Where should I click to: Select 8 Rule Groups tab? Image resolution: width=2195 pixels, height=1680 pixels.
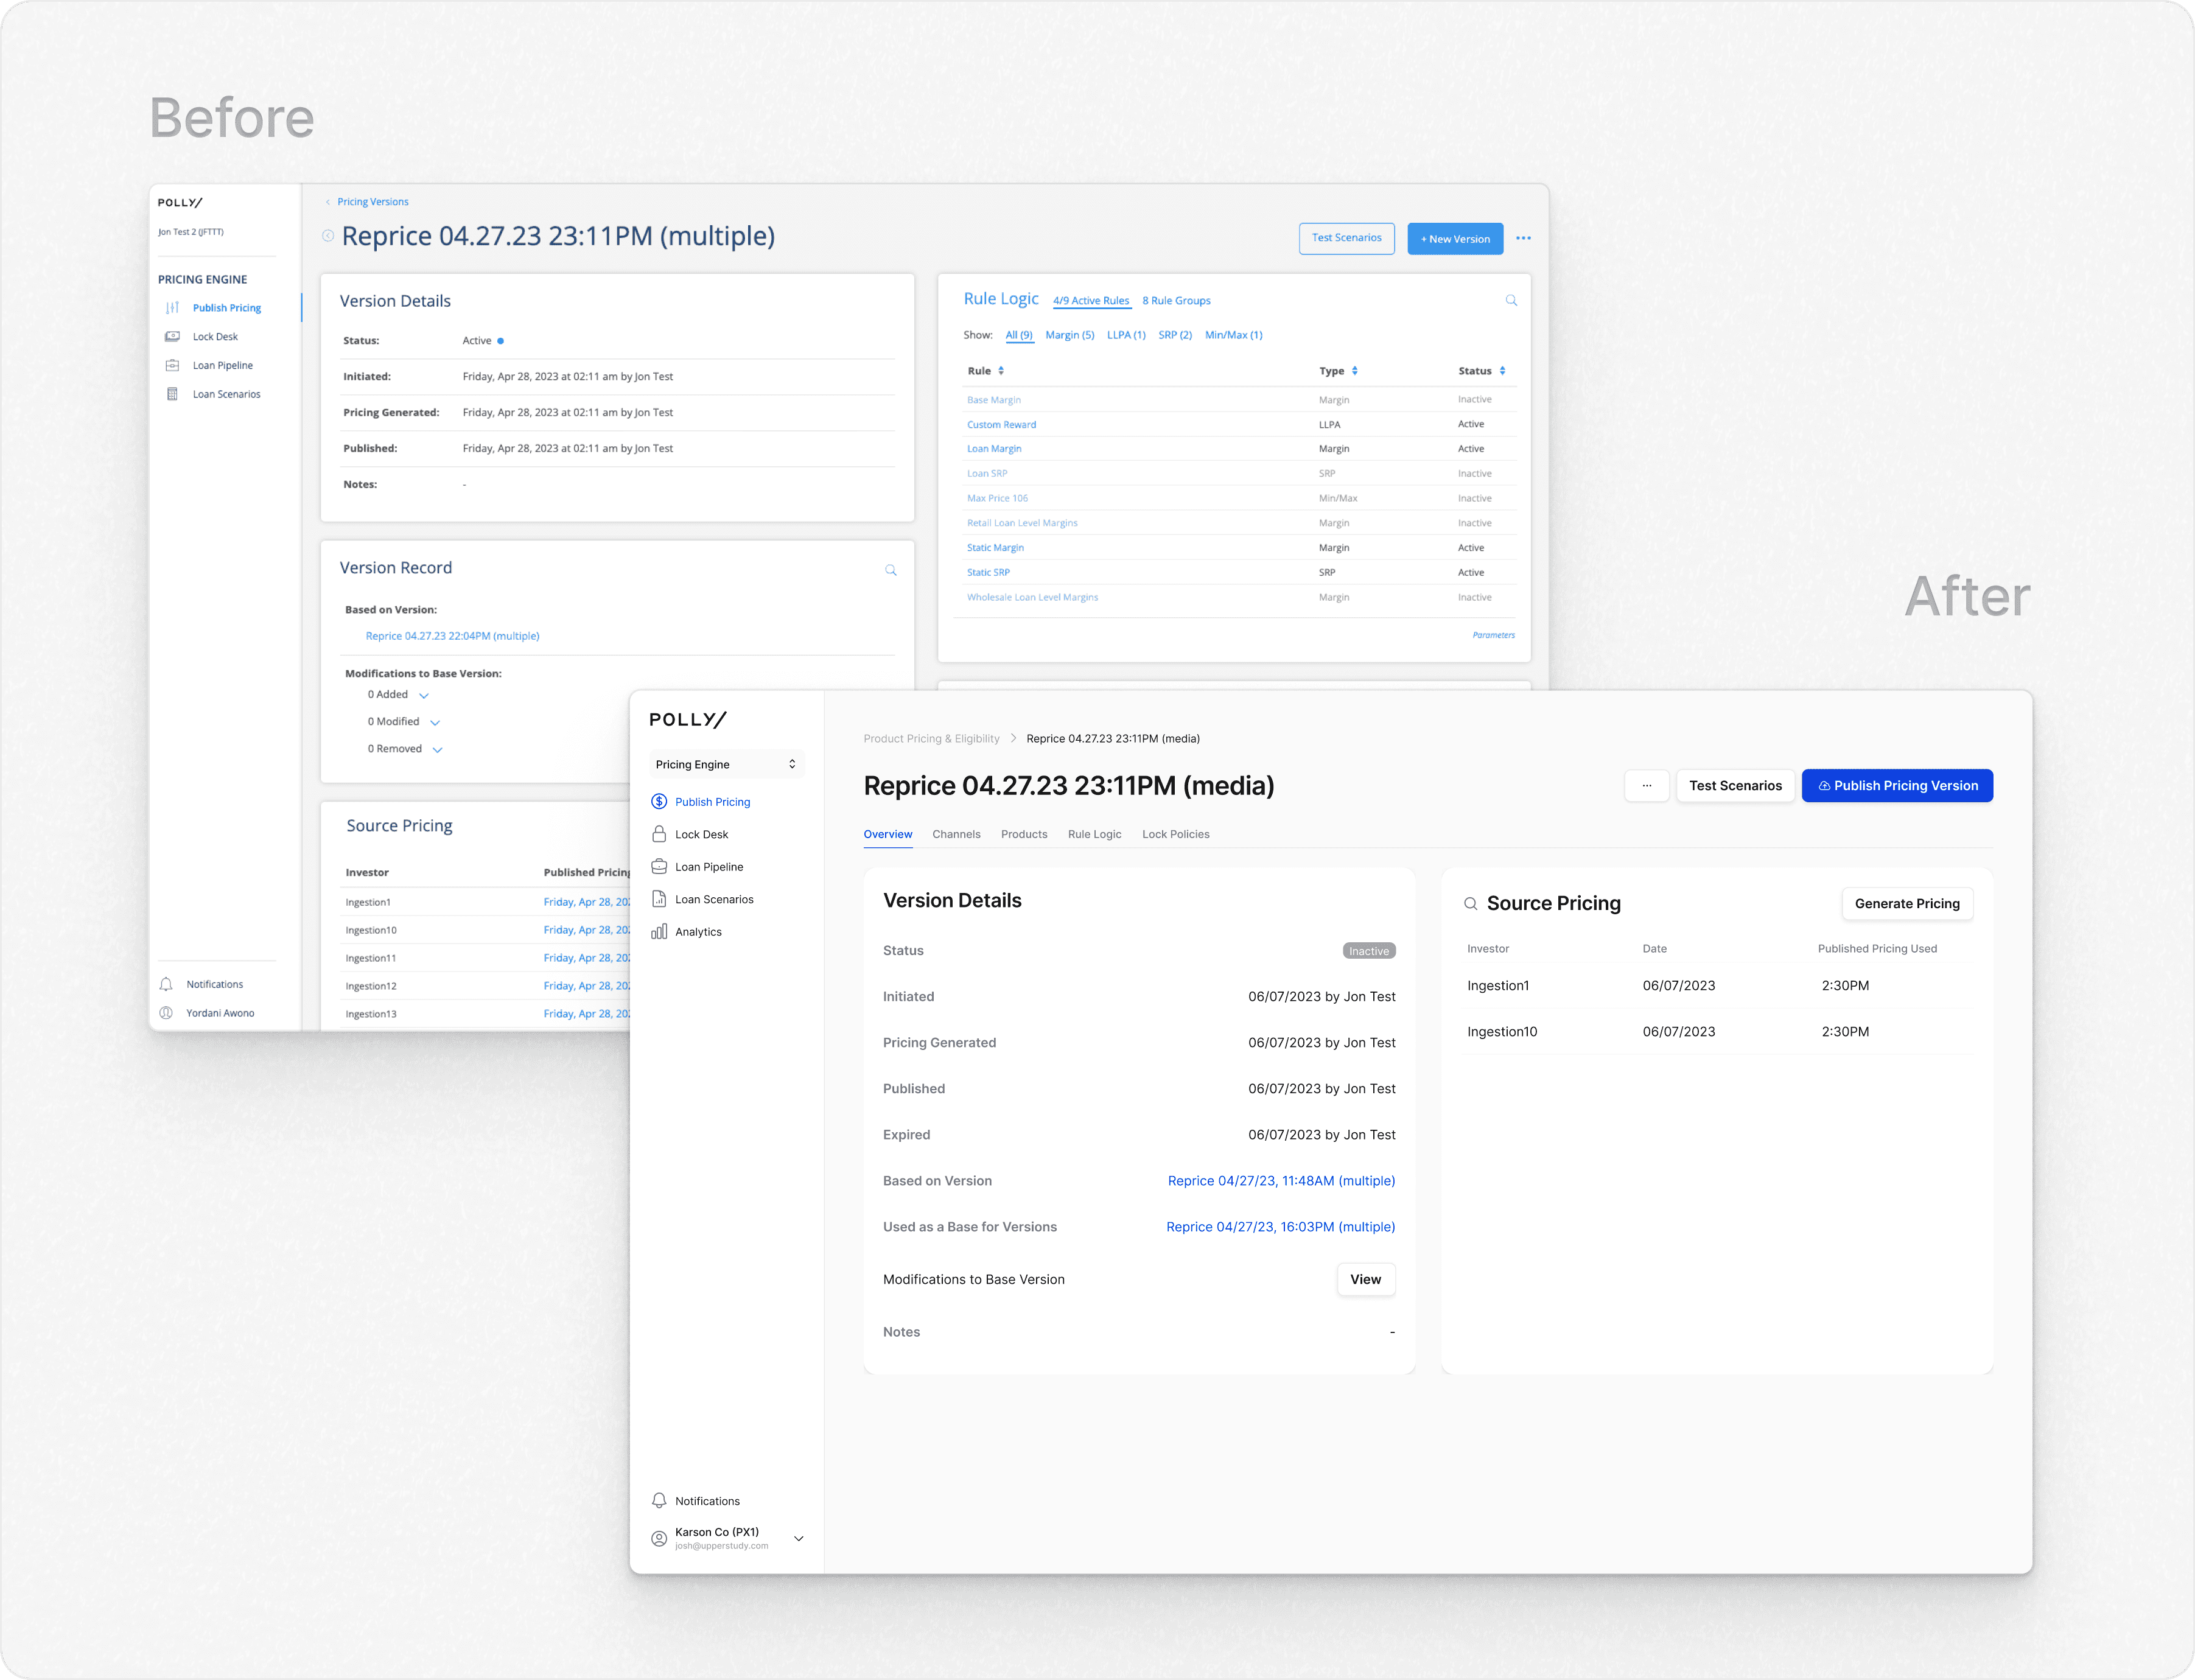(x=1176, y=300)
